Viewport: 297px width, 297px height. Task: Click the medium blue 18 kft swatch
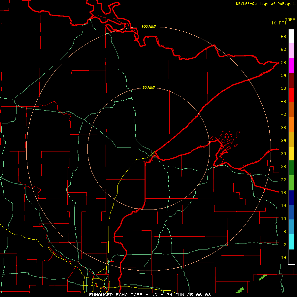click(x=291, y=212)
